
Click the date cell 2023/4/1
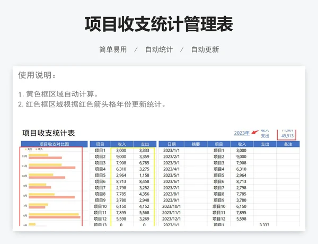click(171, 169)
